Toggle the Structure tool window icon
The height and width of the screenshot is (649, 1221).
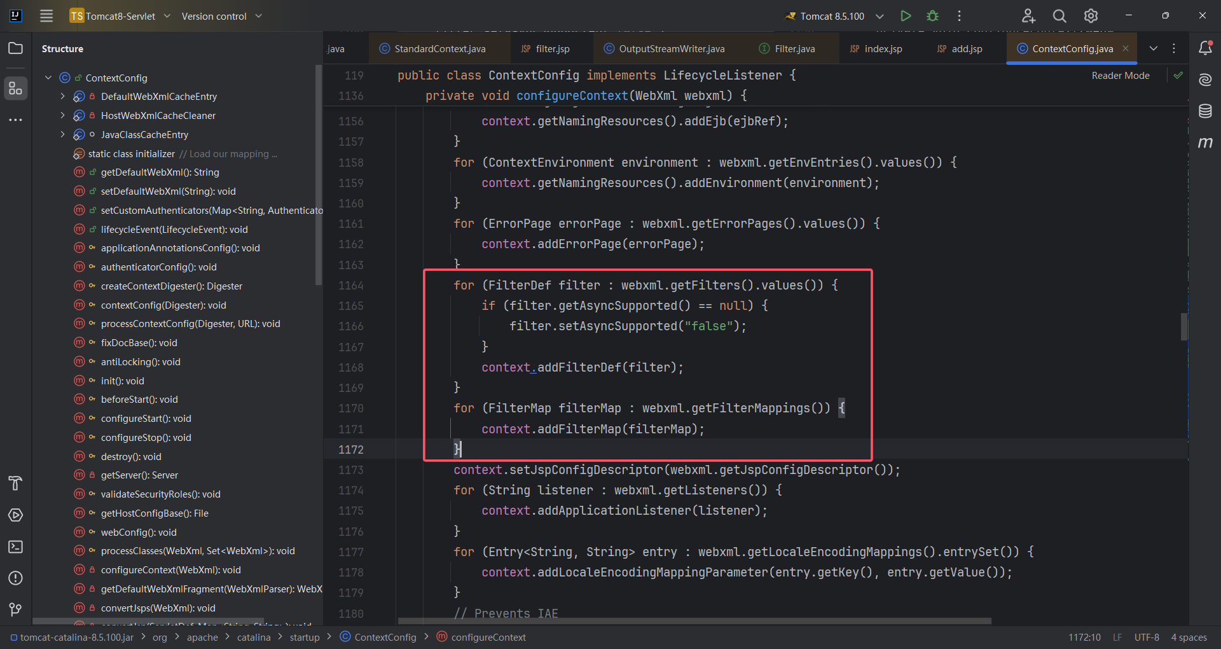(x=15, y=88)
